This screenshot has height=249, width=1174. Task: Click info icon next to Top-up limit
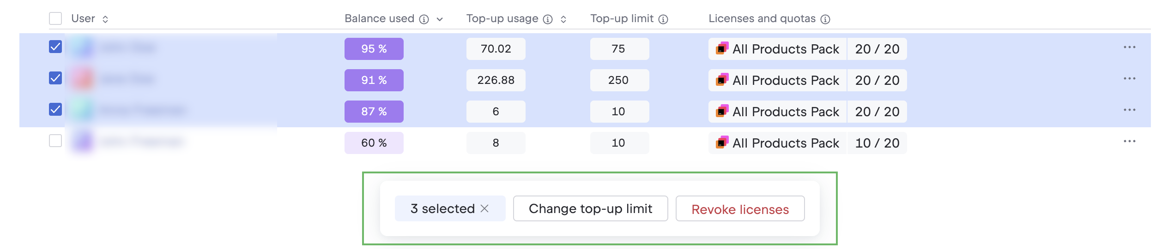(663, 19)
